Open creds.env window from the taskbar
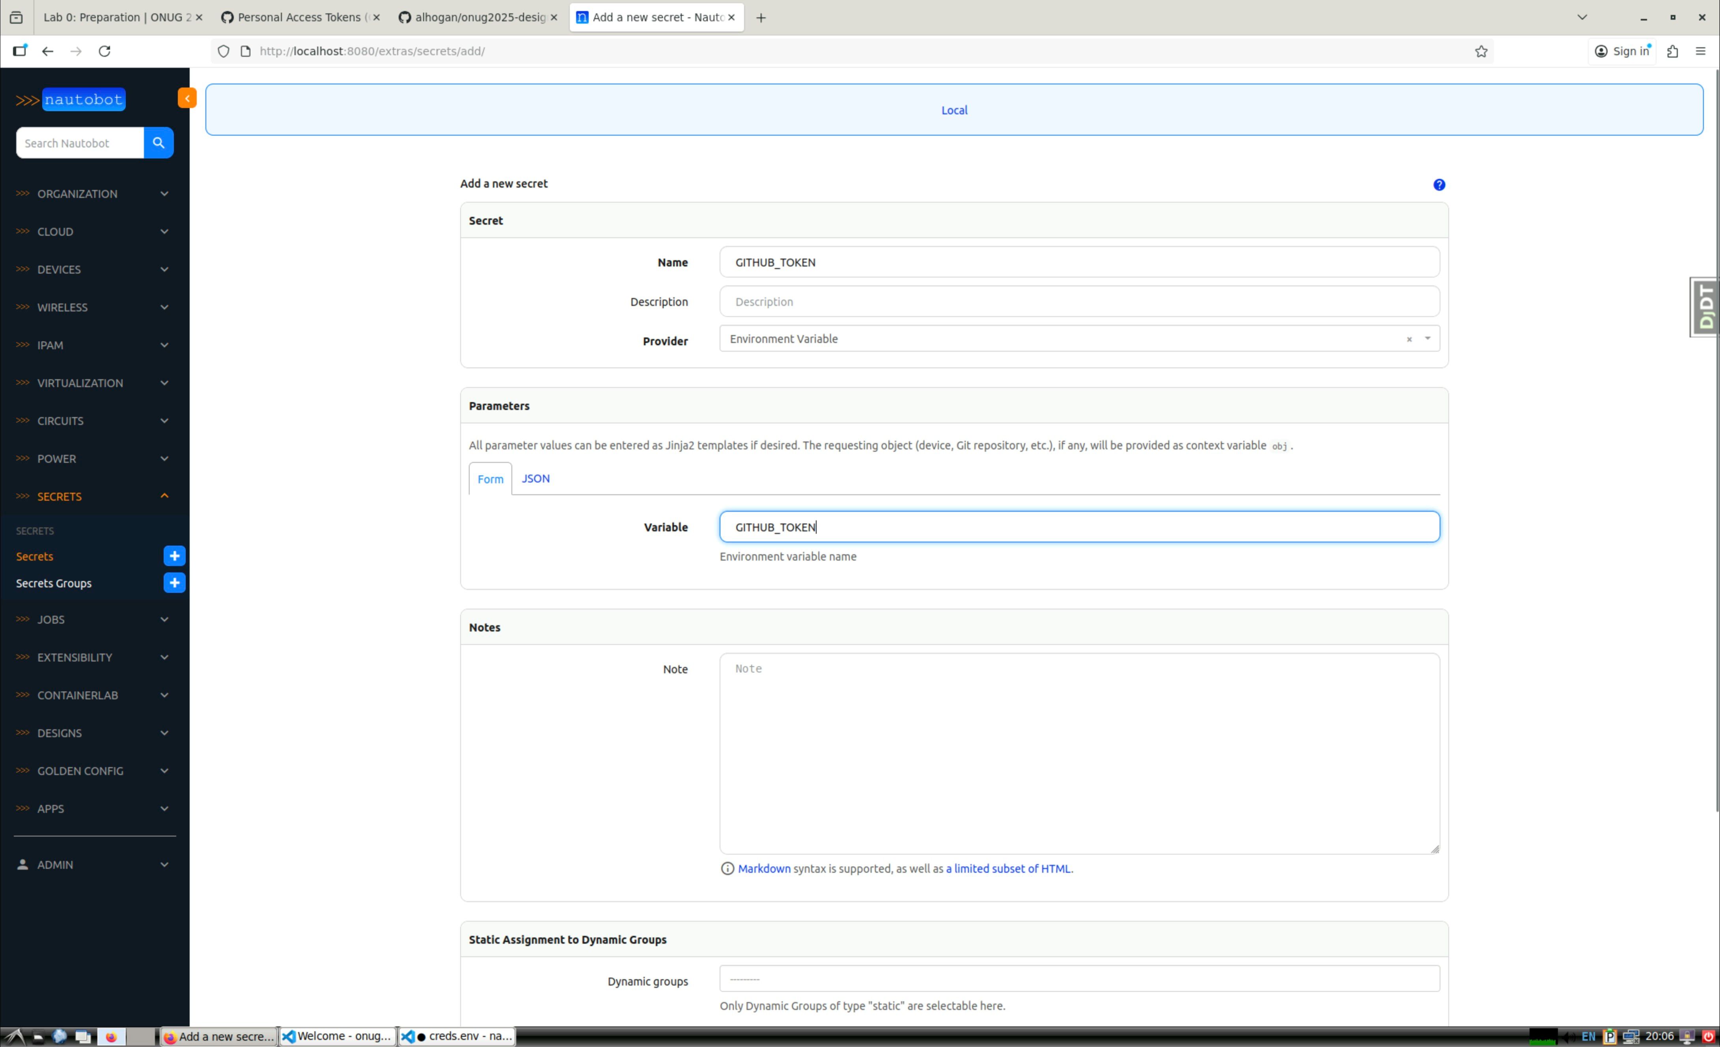Viewport: 1720px width, 1047px height. [x=458, y=1036]
